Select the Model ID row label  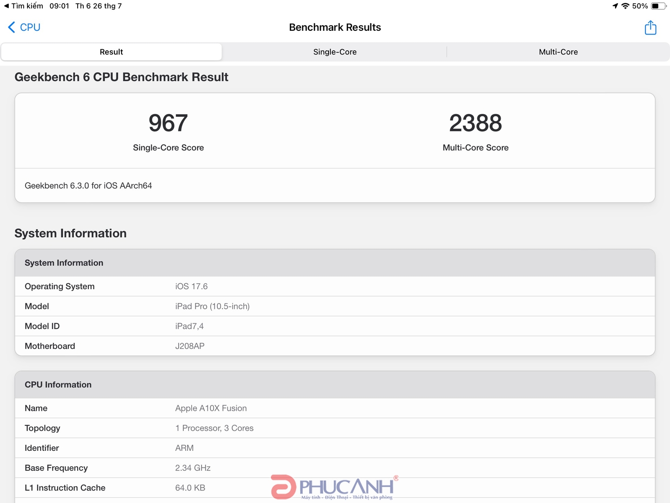[x=42, y=326]
